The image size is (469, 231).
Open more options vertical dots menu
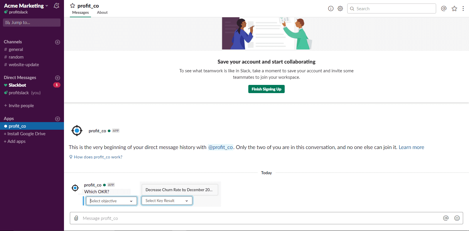point(463,8)
